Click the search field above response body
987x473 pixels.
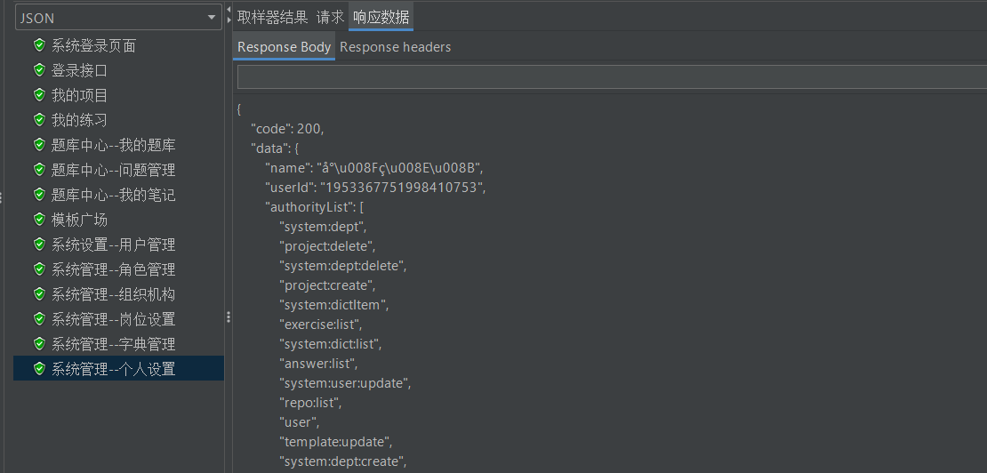point(612,76)
